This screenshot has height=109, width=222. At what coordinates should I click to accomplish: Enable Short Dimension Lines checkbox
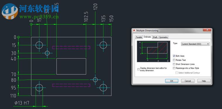174,64
